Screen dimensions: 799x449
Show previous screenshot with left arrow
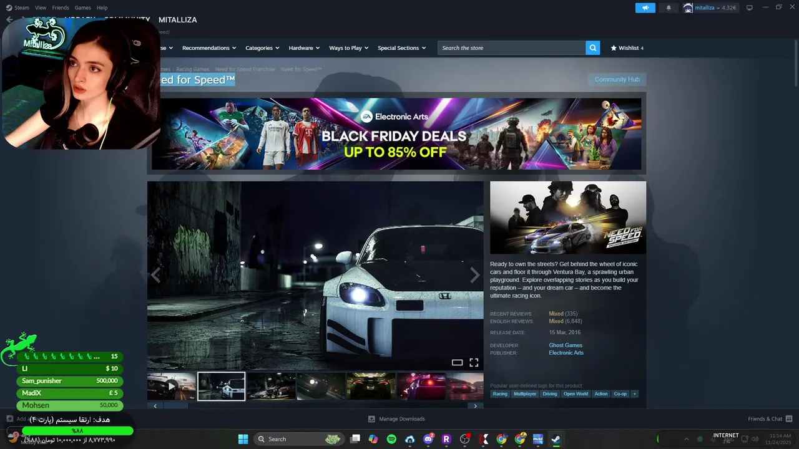pos(155,275)
